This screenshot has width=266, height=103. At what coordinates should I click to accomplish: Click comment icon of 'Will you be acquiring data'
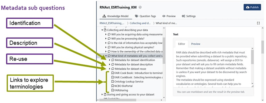(x=109, y=34)
